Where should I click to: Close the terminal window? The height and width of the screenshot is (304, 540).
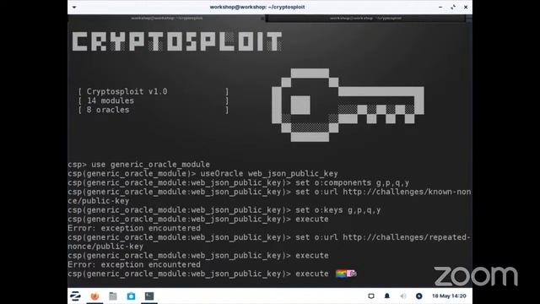point(466,7)
